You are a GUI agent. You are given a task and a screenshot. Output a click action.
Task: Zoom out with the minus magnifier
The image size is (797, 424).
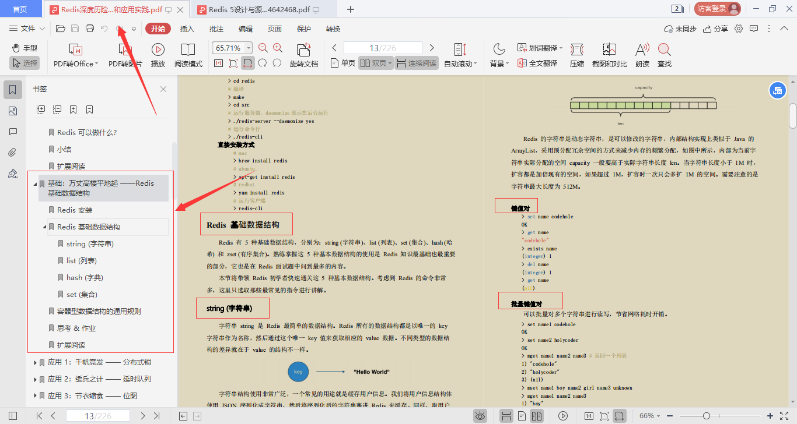click(263, 48)
